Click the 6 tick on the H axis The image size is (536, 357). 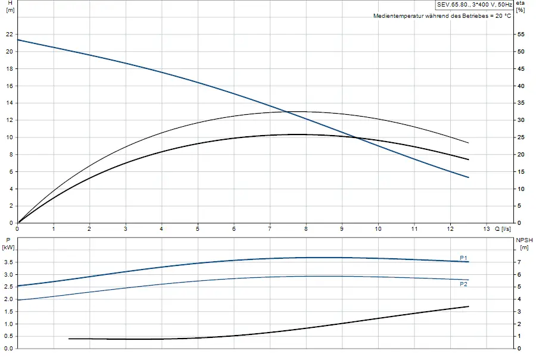click(11, 172)
